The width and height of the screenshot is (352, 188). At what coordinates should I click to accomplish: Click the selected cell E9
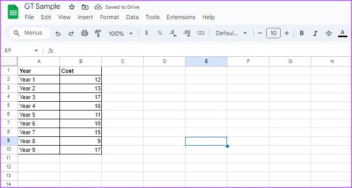(206, 142)
